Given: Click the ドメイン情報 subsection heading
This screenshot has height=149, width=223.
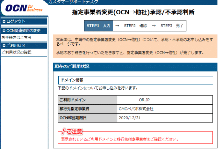Looking at the screenshot, I should tap(72, 80).
